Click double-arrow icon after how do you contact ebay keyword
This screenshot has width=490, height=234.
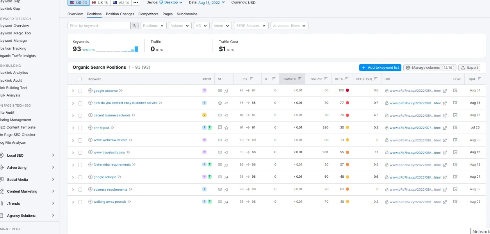160,103
